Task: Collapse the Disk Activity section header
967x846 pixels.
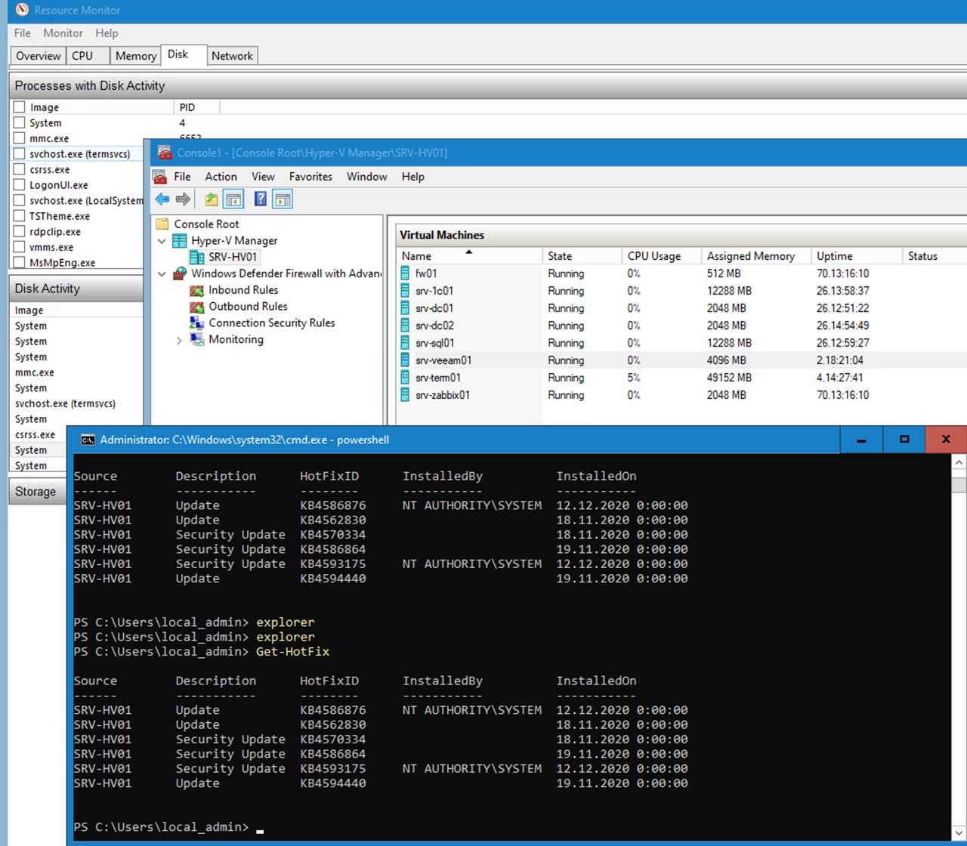Action: click(76, 289)
